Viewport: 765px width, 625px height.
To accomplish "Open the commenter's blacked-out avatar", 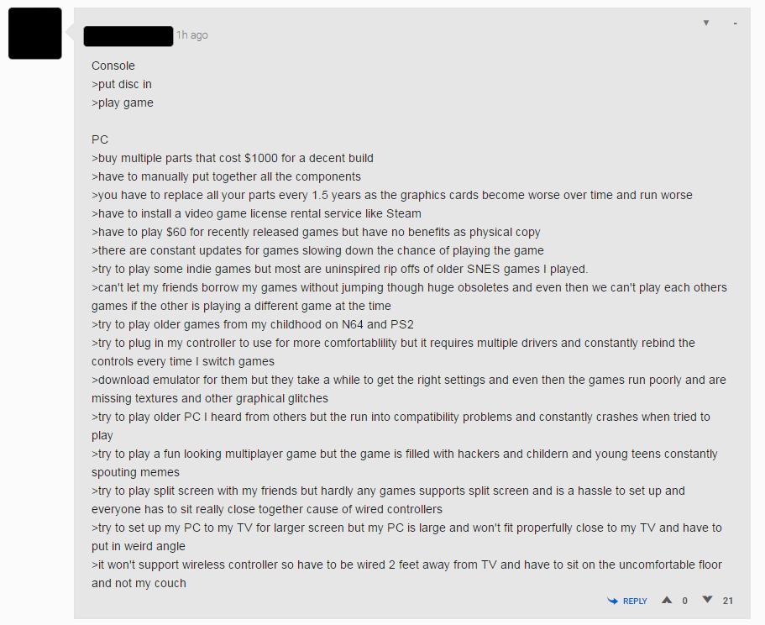I will [35, 33].
